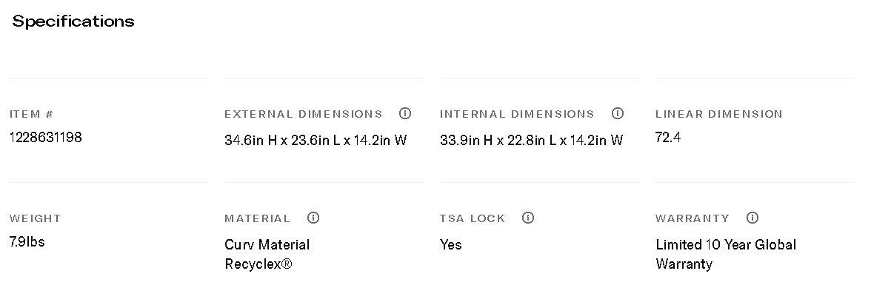The image size is (871, 305).
Task: Show the TSA Lock info icon details
Action: click(528, 218)
